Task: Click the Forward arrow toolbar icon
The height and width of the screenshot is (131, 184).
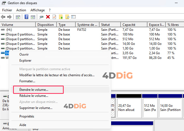Action: 9,17
